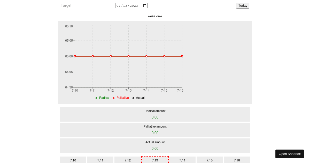Click the Palliative amount value 0.00
This screenshot has width=310, height=163.
155,133
